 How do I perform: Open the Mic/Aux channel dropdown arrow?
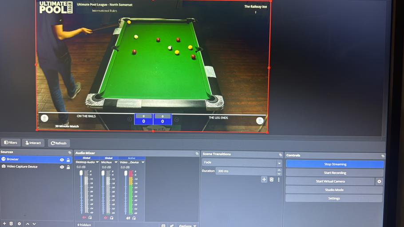[x=115, y=162]
